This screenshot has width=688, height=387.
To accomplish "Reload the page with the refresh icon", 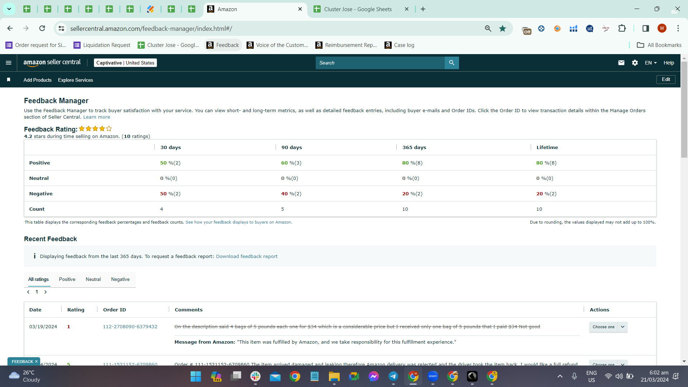I will [x=42, y=28].
